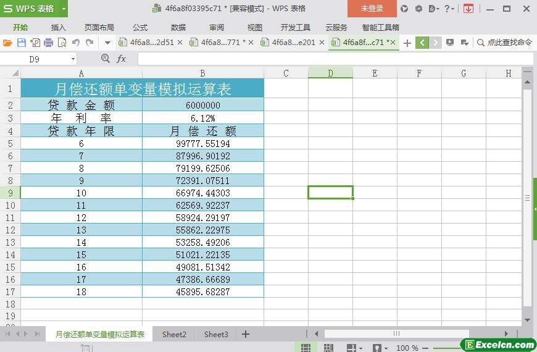Open the WPS 表格 application menu dropdown
The height and width of the screenshot is (352, 537).
[64, 9]
